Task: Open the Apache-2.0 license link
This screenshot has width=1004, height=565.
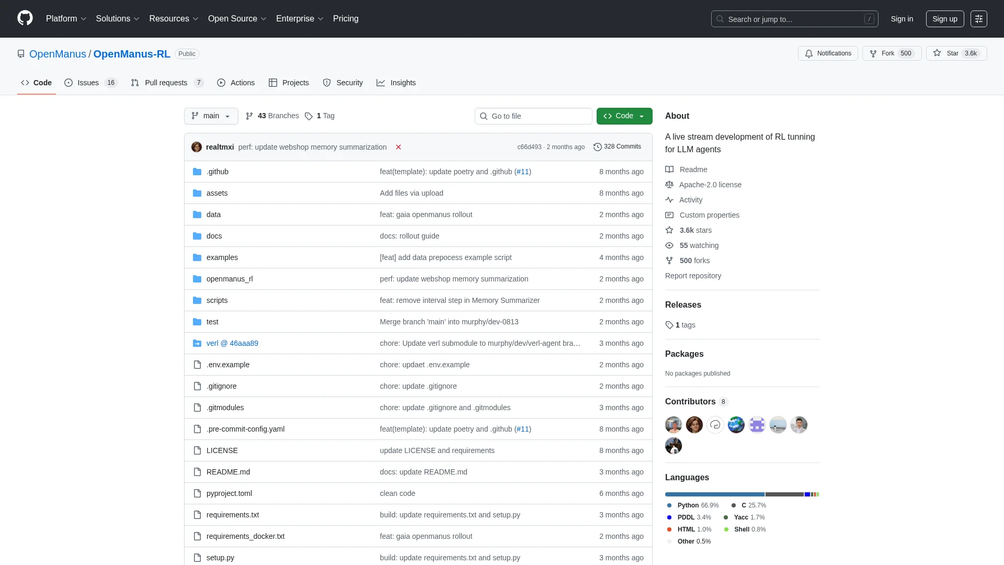Action: [x=710, y=185]
